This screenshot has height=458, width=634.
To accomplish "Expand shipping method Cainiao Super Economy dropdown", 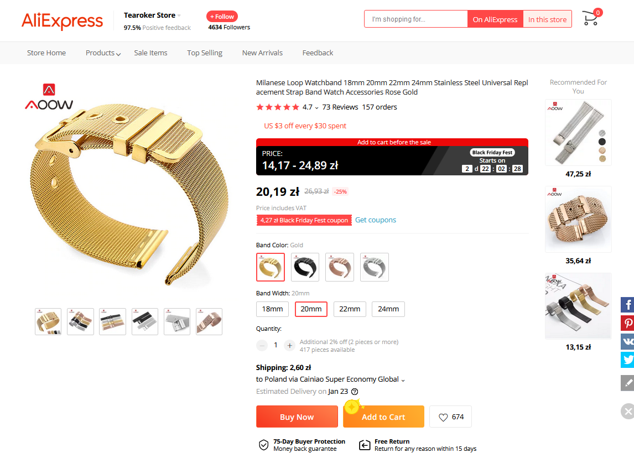I will pyautogui.click(x=403, y=380).
